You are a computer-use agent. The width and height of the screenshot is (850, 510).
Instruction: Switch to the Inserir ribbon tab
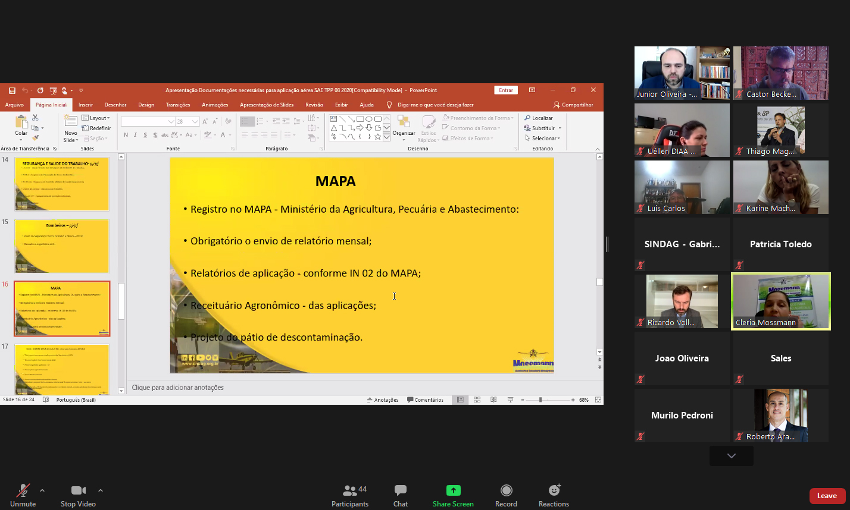pyautogui.click(x=86, y=105)
